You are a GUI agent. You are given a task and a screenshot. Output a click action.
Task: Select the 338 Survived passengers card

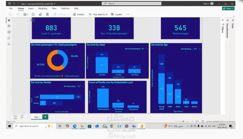[x=114, y=28]
